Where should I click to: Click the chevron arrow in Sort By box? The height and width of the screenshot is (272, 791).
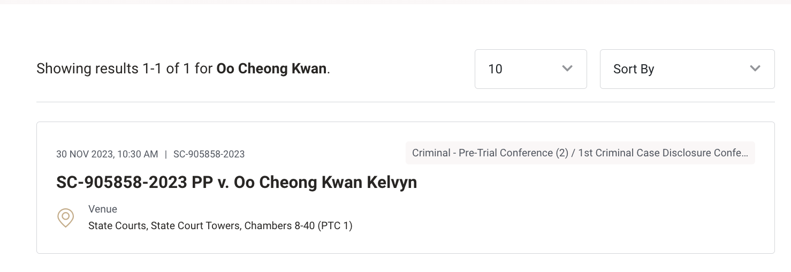point(755,69)
